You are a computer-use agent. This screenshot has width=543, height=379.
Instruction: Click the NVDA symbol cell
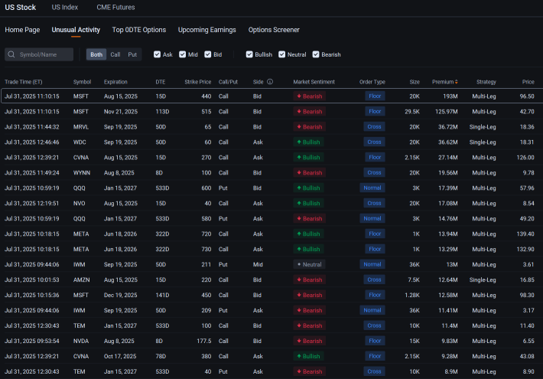pos(81,341)
